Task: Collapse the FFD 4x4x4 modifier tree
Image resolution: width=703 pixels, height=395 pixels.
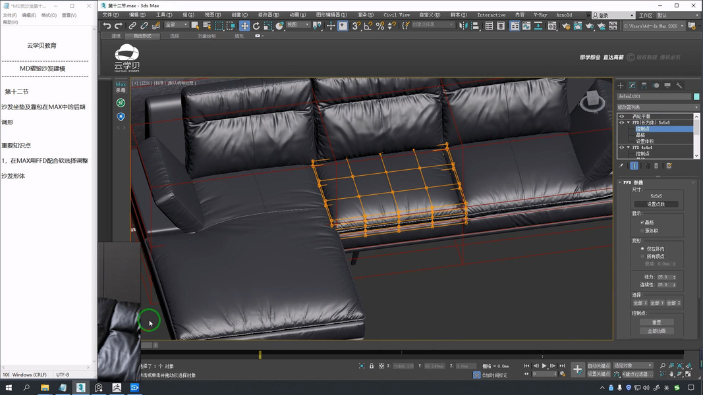Action: pyautogui.click(x=628, y=147)
